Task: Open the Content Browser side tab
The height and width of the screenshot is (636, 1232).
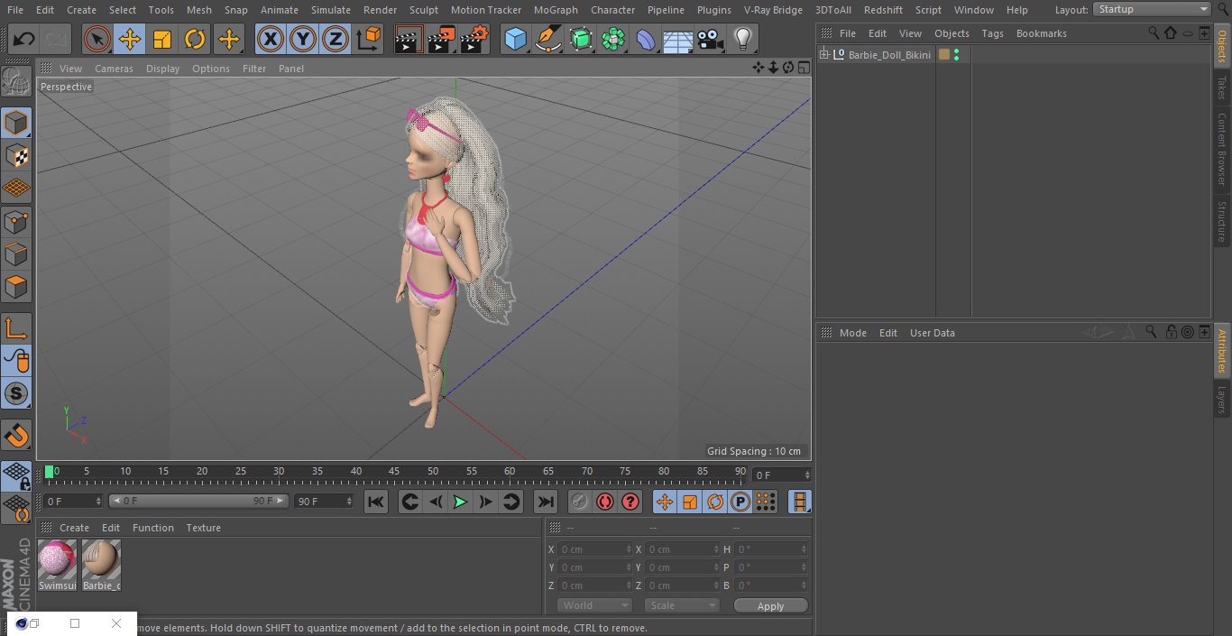Action: [x=1222, y=149]
